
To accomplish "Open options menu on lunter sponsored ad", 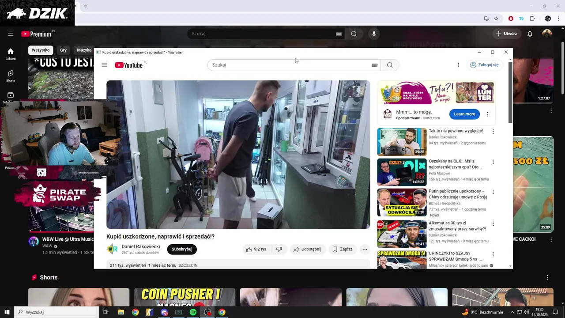I will point(488,114).
